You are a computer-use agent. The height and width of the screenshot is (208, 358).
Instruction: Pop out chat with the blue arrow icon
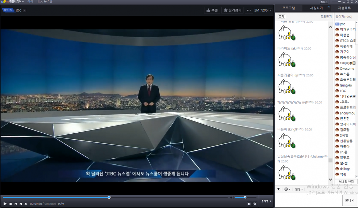(x=328, y=7)
